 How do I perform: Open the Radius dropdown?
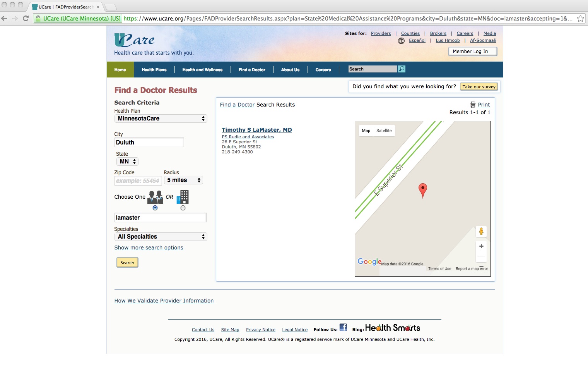[x=183, y=180]
